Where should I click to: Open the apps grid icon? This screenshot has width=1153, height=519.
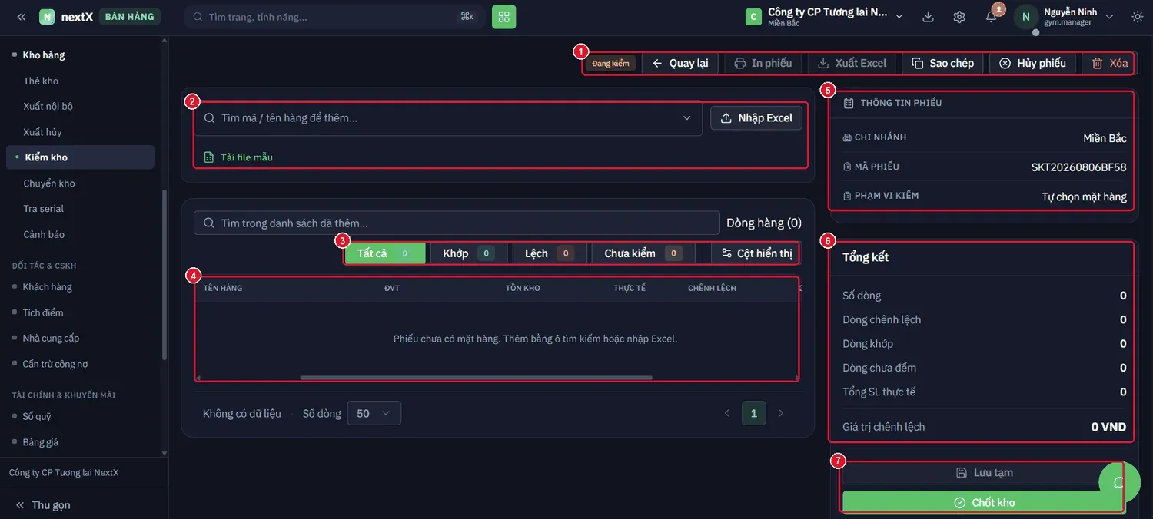click(503, 16)
